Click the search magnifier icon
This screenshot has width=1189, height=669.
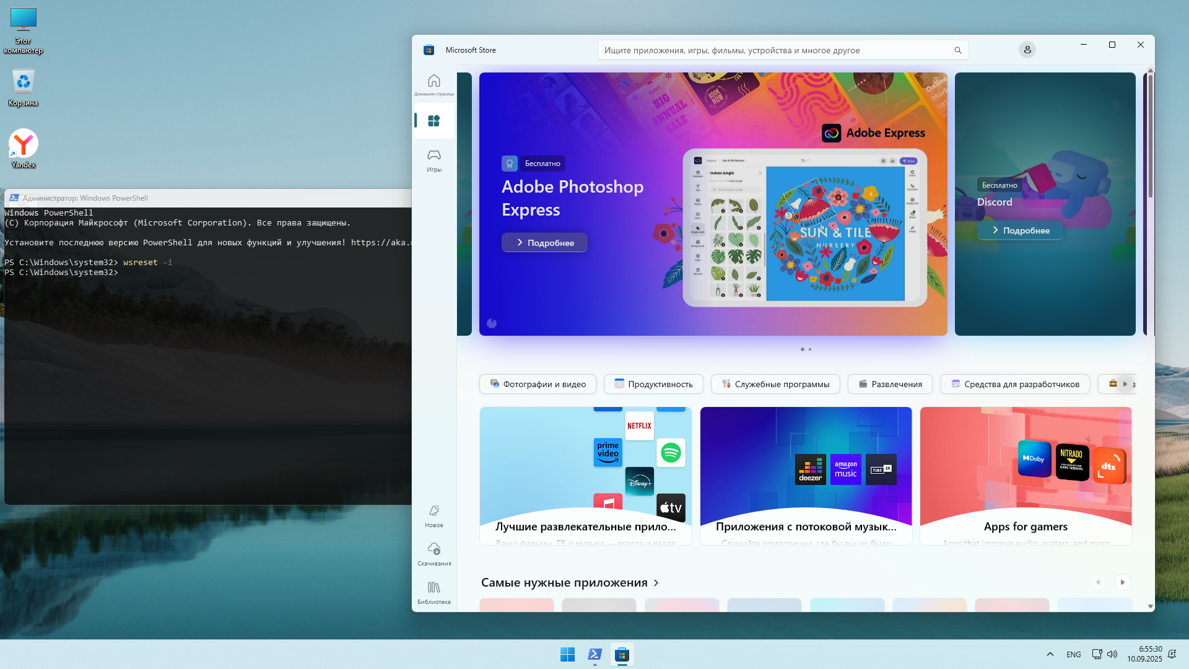click(x=957, y=50)
